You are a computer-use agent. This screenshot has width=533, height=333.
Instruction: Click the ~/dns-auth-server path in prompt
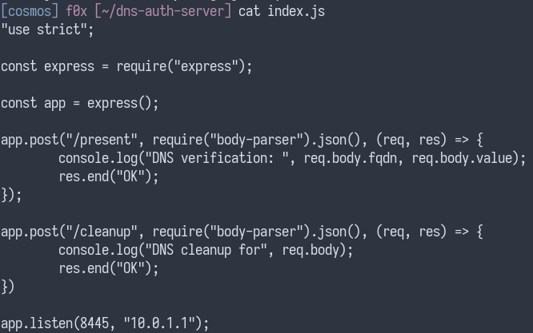163,11
